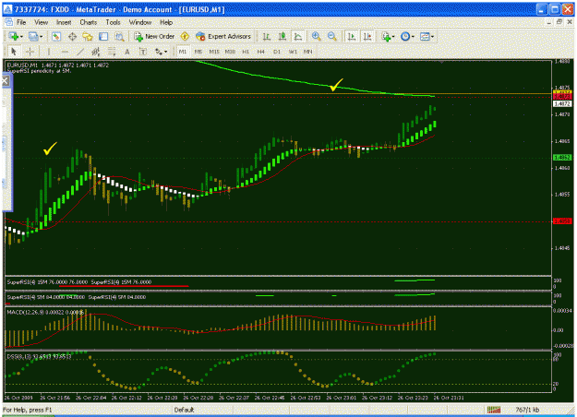Zoom out of the chart

pos(331,36)
